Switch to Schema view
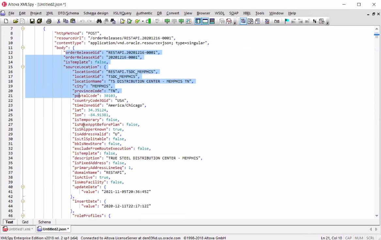The height and width of the screenshot is (240, 381). pyautogui.click(x=44, y=222)
